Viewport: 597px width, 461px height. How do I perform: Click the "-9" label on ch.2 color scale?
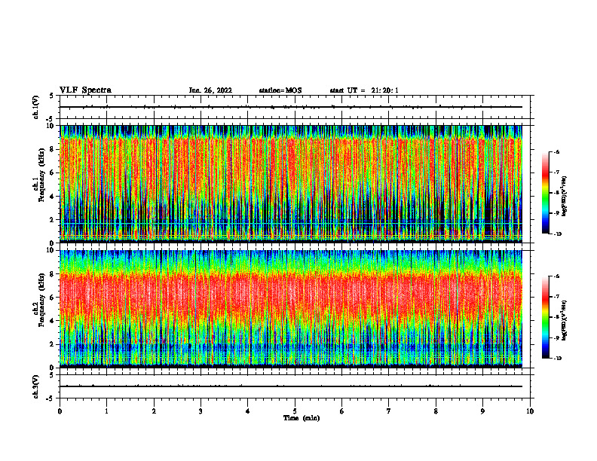(x=556, y=337)
